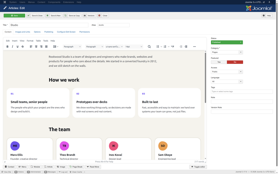Open second Paragraph format dropdown
The width and height of the screenshot is (278, 174).
[95, 47]
